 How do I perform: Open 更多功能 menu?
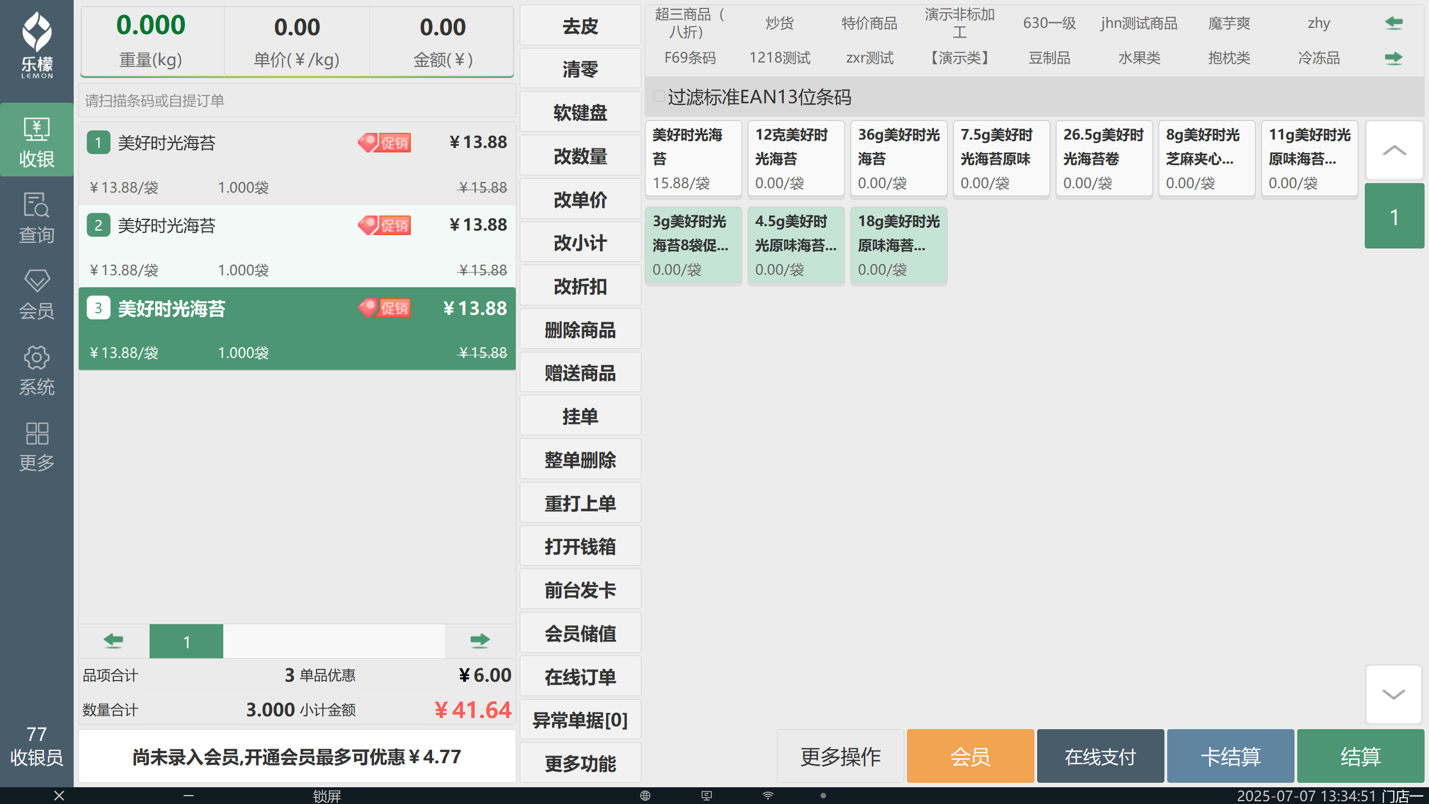point(581,763)
